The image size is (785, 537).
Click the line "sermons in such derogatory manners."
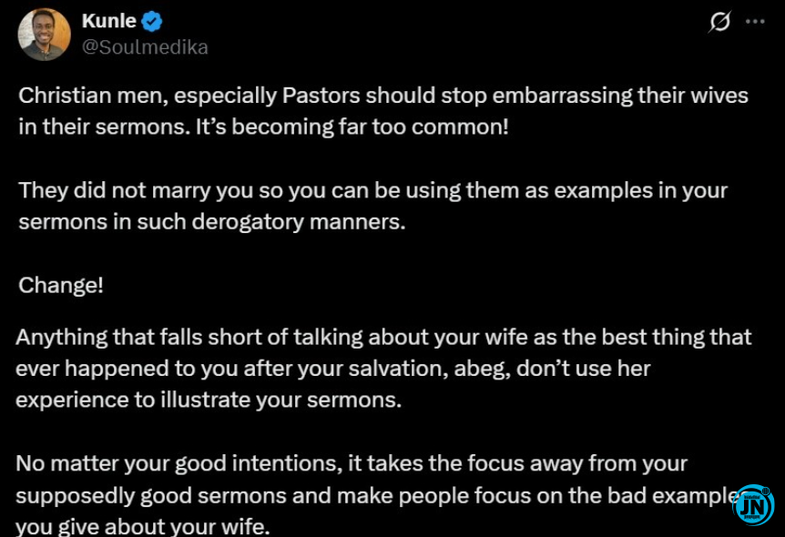click(x=211, y=222)
